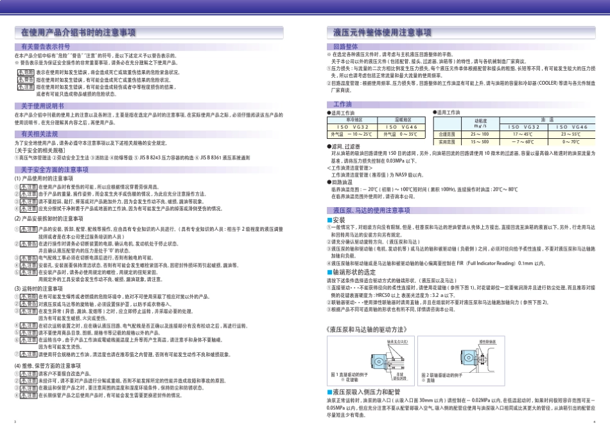The height and width of the screenshot is (432, 610).
Task: Click the 回路整体 section header
Action: pyautogui.click(x=345, y=47)
